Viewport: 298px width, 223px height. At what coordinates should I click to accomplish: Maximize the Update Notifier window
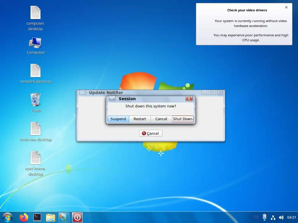(212, 93)
